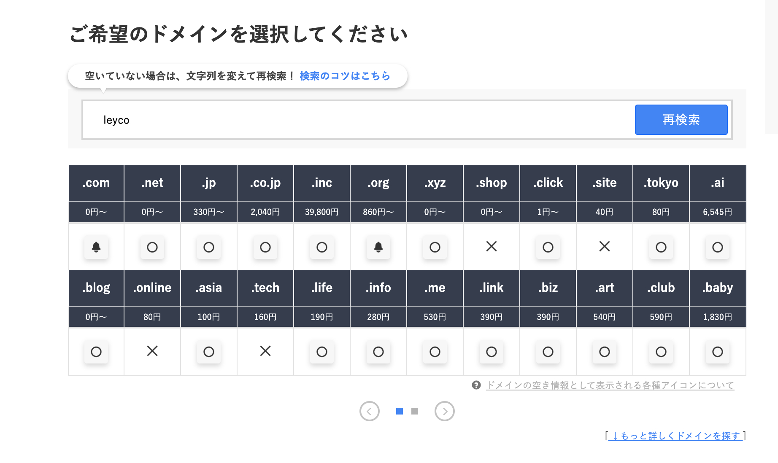Click the second pagination dot

(x=415, y=411)
